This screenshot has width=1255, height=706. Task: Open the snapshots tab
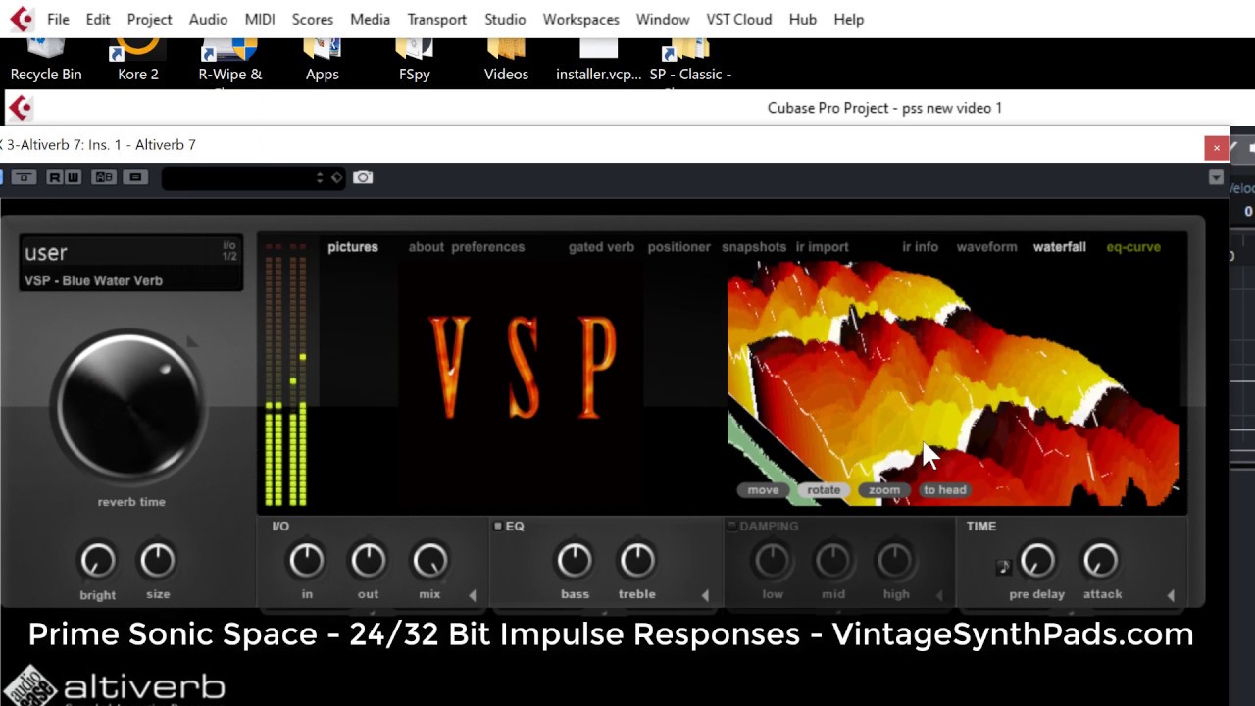point(754,247)
